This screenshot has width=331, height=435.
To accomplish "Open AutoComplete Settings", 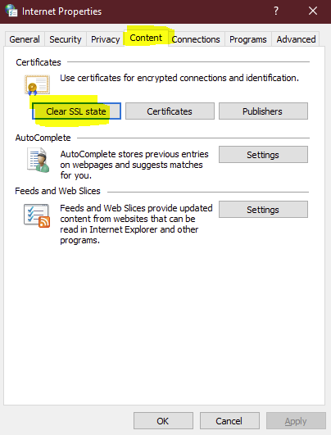I will [263, 155].
